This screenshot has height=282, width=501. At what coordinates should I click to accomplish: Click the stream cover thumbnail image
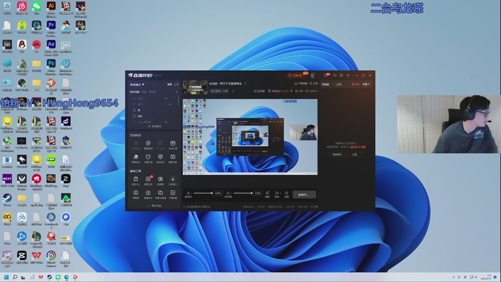(195, 86)
